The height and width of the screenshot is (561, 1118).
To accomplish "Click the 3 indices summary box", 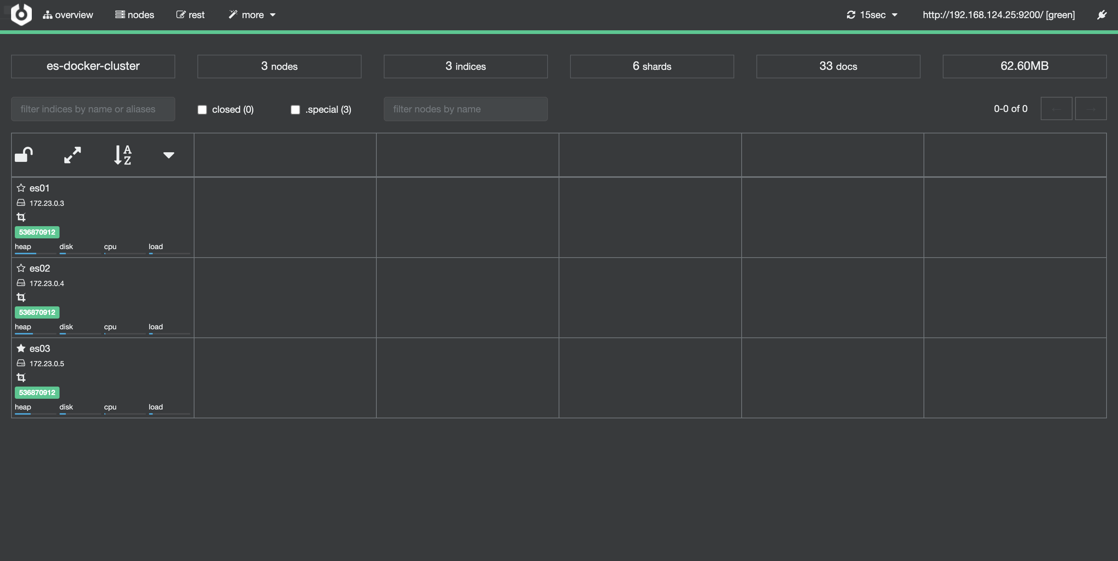I will [x=466, y=66].
